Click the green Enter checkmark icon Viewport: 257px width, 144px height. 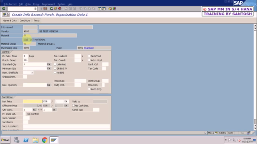pos(4,9)
